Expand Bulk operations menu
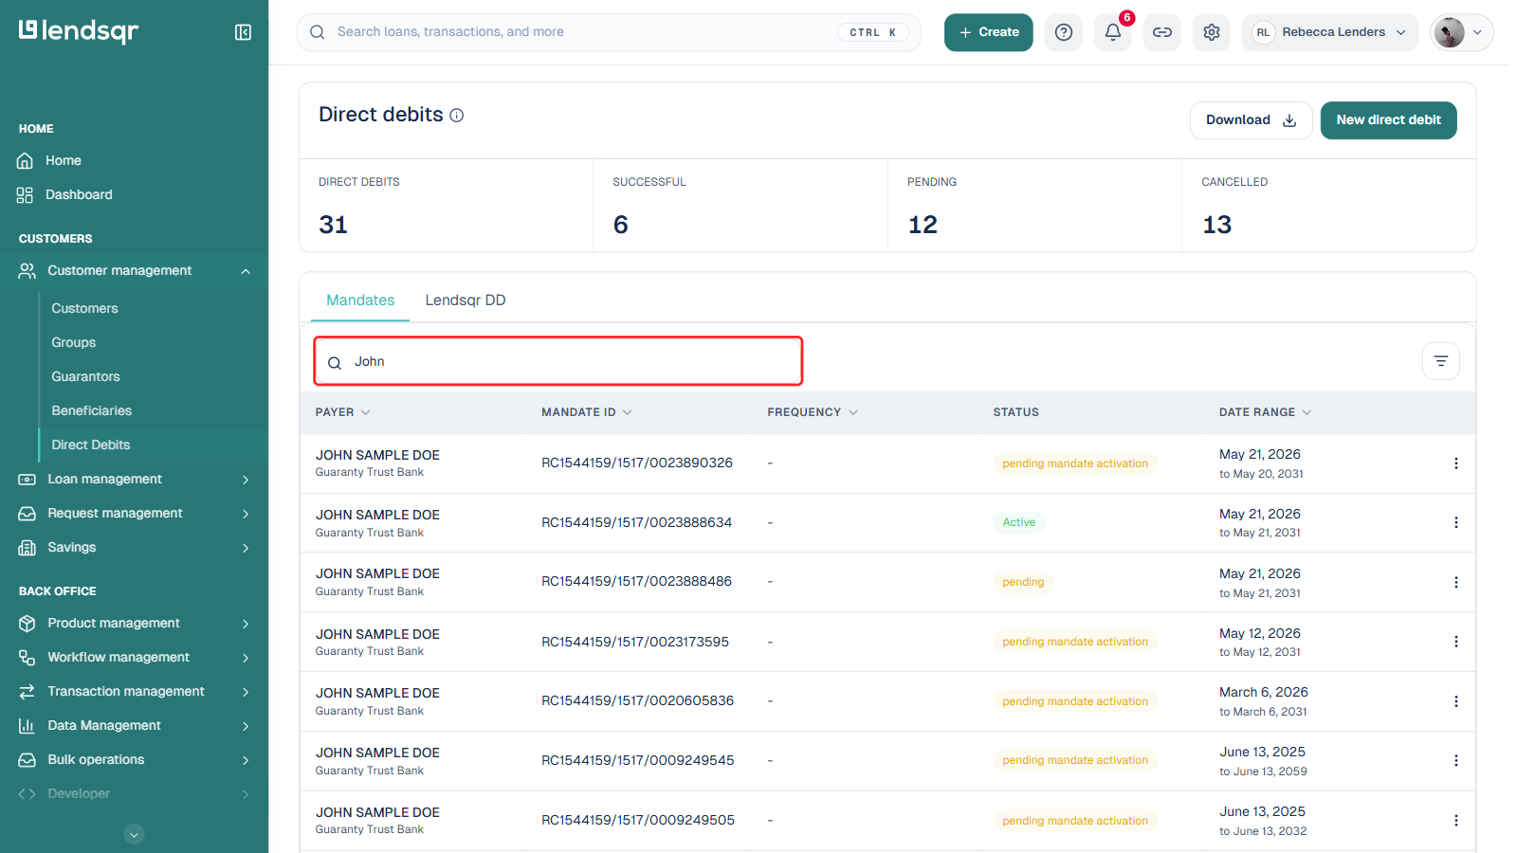 pos(134,760)
